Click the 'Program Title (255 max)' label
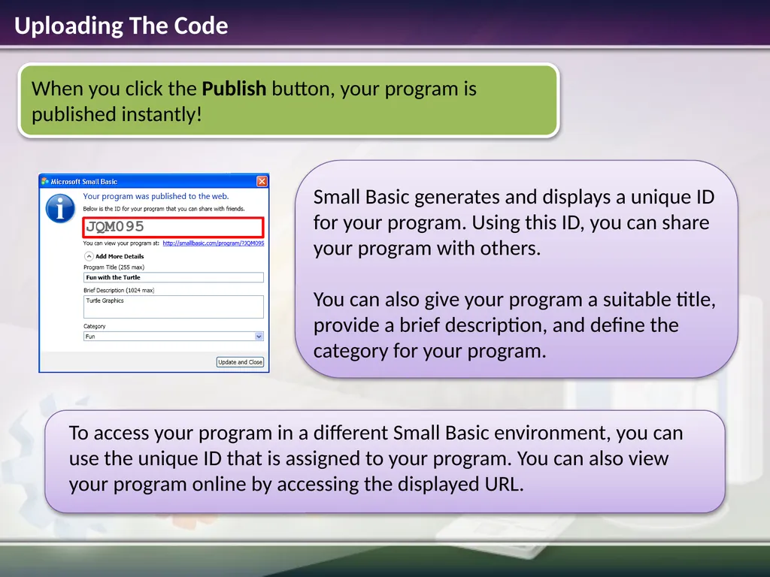The image size is (770, 577). 114,267
